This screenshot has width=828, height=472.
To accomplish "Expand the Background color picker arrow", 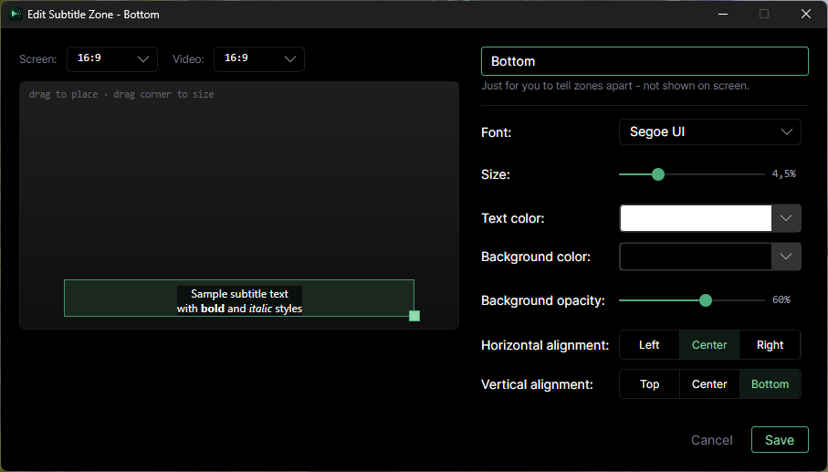I will click(786, 257).
